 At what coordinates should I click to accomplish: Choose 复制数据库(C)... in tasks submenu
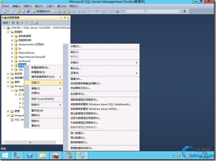tap(101, 142)
